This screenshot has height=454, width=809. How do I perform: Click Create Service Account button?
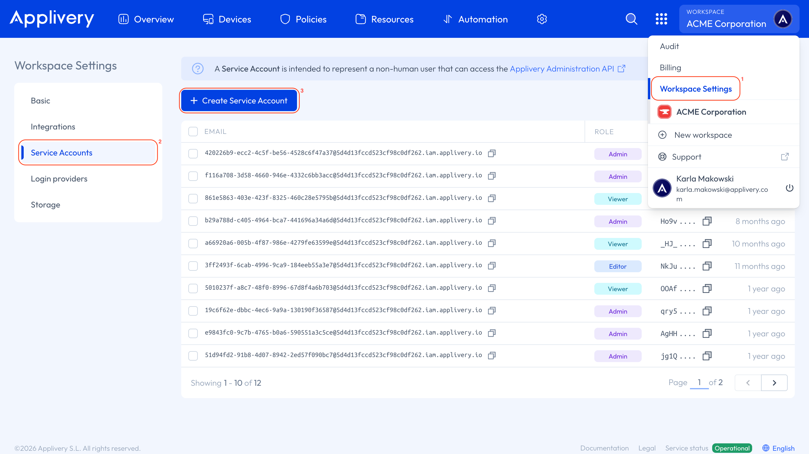pyautogui.click(x=239, y=101)
